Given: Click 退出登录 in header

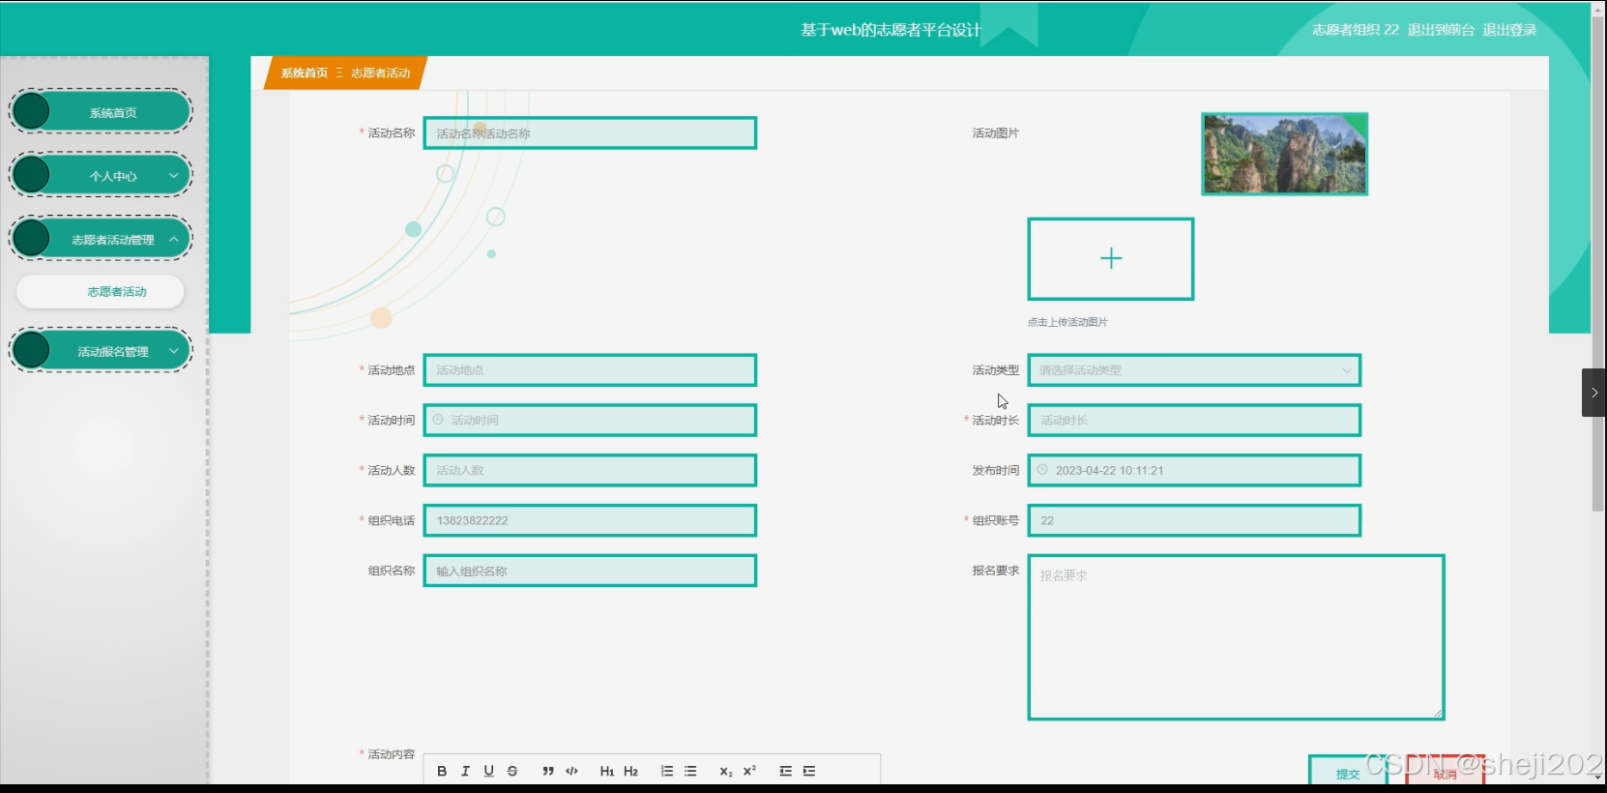Looking at the screenshot, I should 1509,30.
